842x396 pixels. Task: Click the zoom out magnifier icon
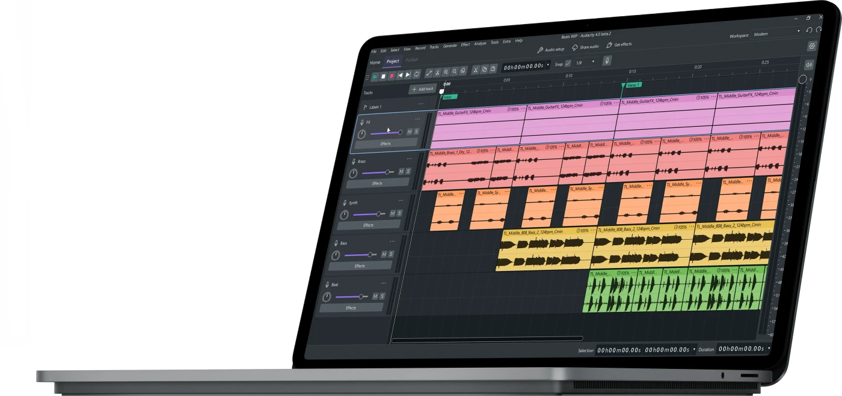pyautogui.click(x=454, y=71)
